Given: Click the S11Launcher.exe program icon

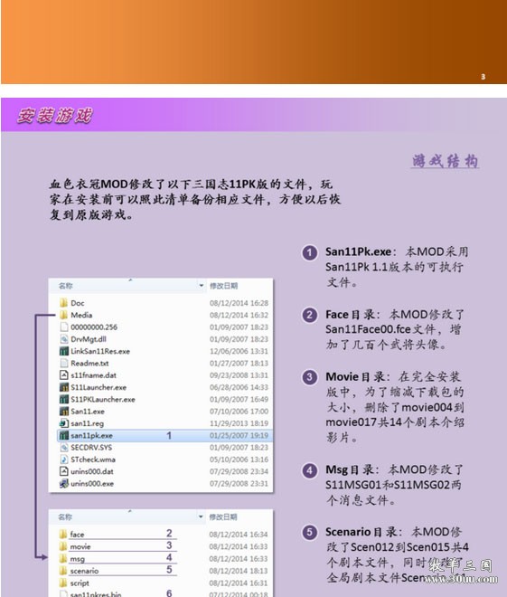Looking at the screenshot, I should [64, 387].
